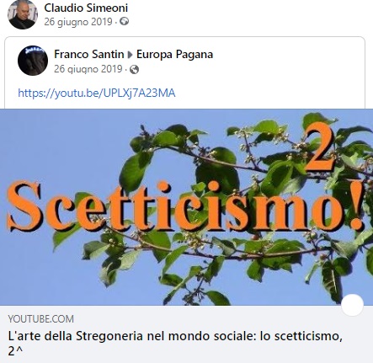
Task: Open Franco Santin's profile avatar
Action: [x=33, y=61]
